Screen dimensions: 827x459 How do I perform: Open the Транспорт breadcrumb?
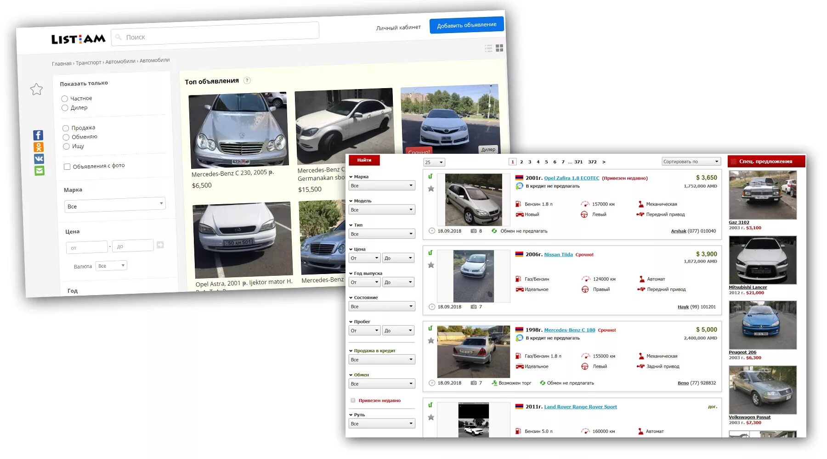89,62
